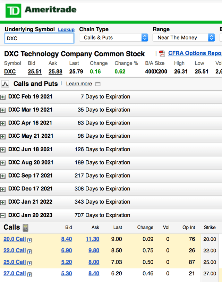Click the stock ask price 25.88
Screen dimensions: 222x282
(x=55, y=71)
